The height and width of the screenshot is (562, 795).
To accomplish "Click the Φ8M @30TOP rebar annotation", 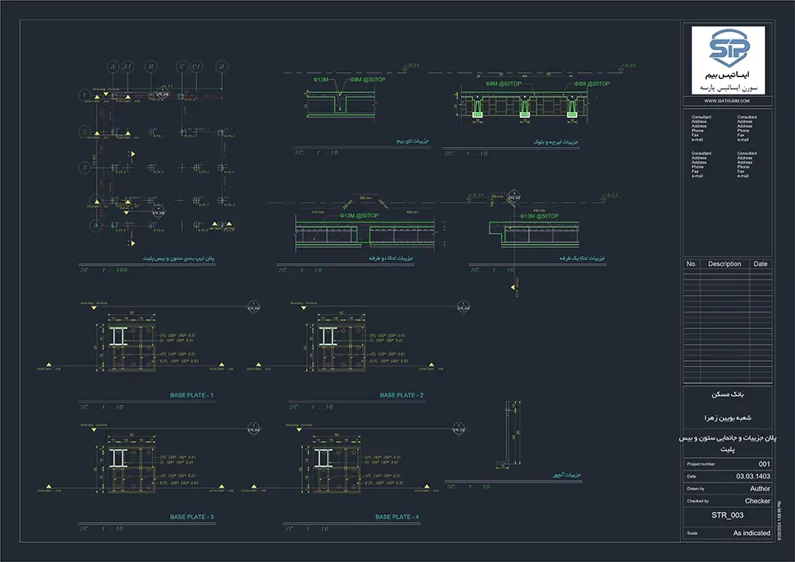I will (367, 79).
